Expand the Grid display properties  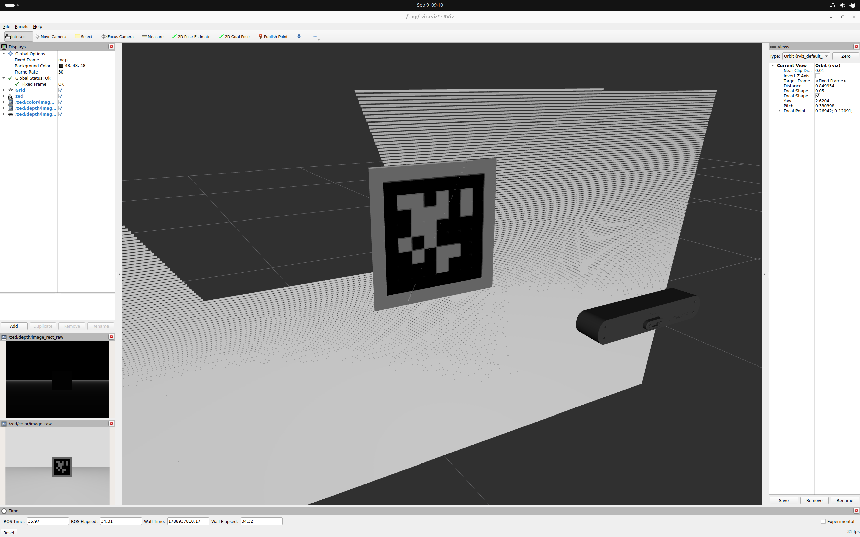(x=4, y=90)
